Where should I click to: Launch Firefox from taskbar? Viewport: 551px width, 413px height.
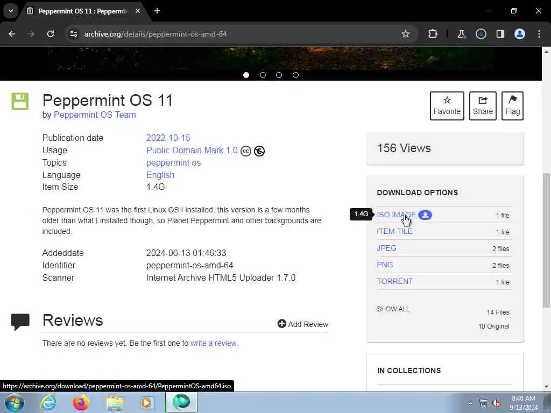81,402
